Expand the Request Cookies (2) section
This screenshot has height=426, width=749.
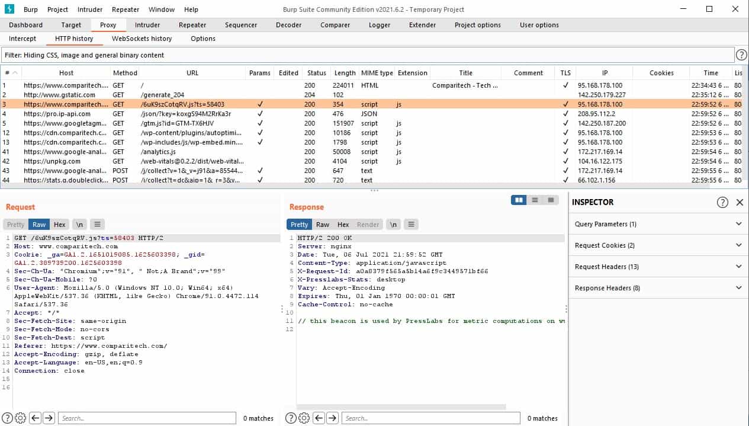658,245
